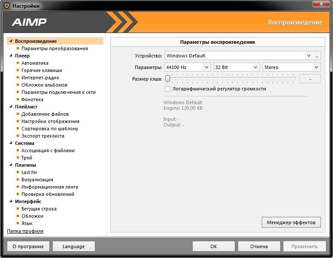Open the Обложки альбомов settings page
333x258 pixels.
44,85
